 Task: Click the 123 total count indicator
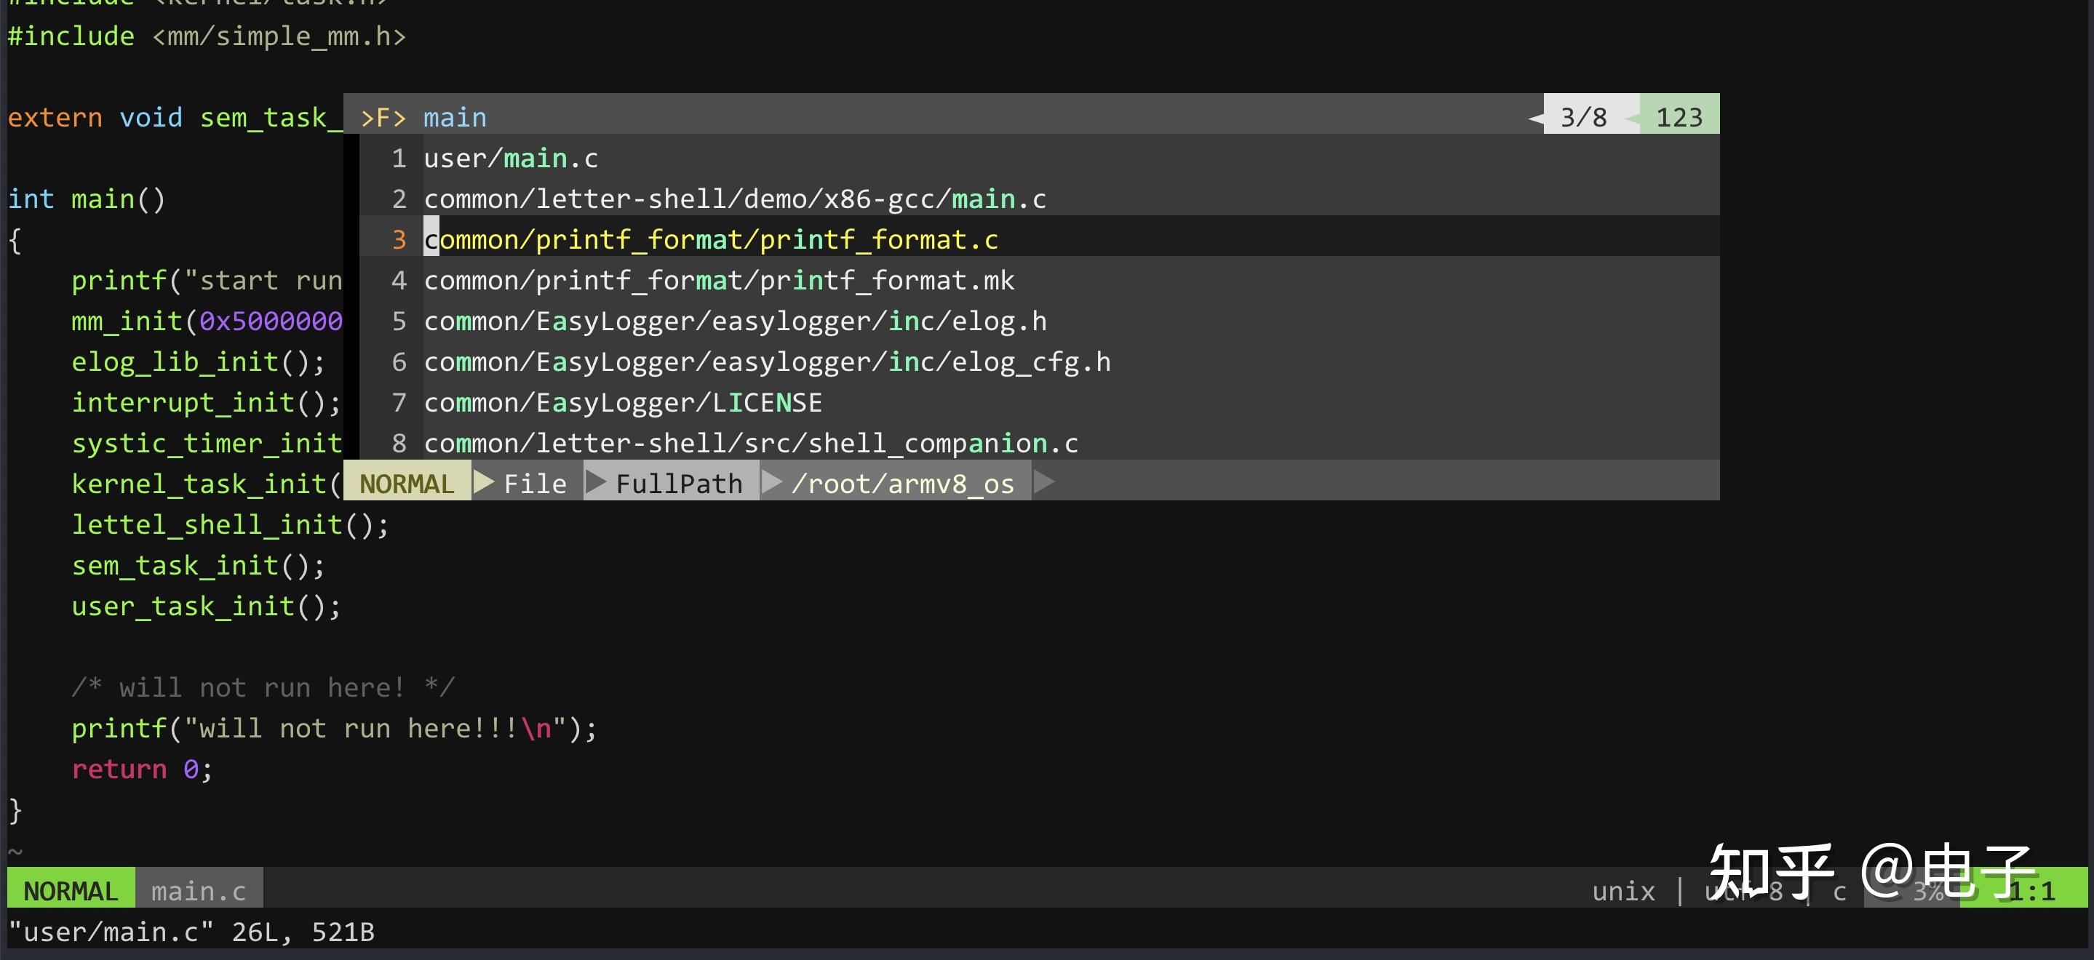1679,118
